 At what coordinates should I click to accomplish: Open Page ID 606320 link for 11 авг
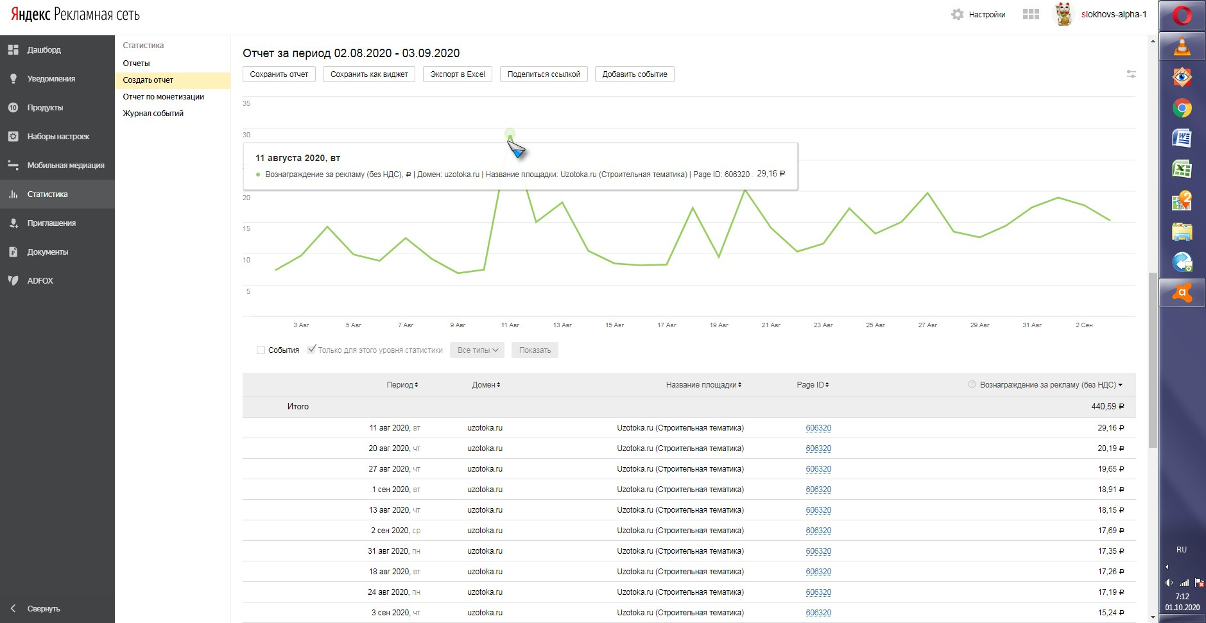click(818, 428)
